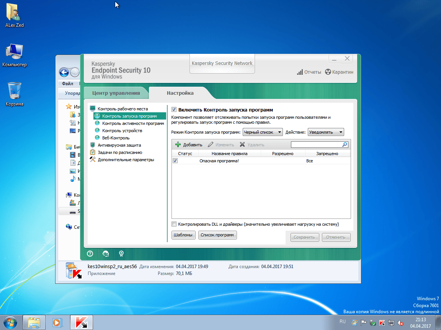Open Файл menu in Explorer window
Image resolution: width=441 pixels, height=330 pixels.
(x=67, y=83)
